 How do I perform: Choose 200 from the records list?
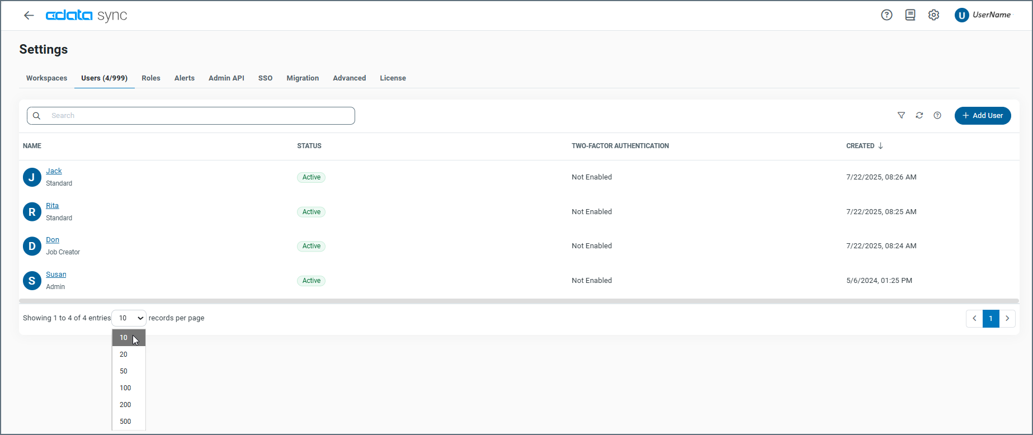tap(125, 405)
